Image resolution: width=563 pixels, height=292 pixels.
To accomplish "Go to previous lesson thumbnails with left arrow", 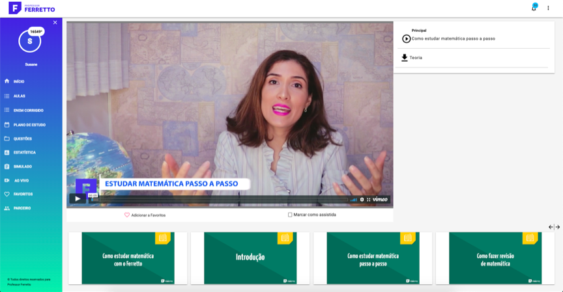I will (551, 227).
